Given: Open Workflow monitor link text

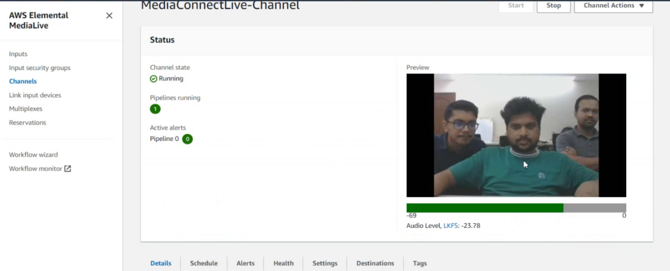Looking at the screenshot, I should click(35, 168).
